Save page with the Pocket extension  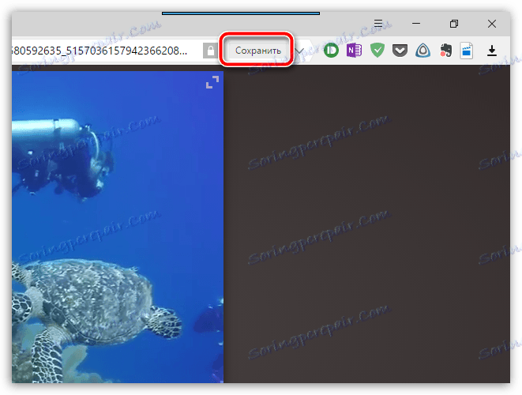[x=400, y=51]
